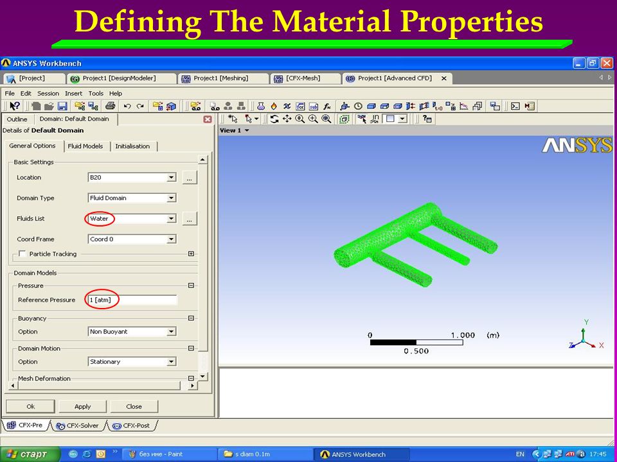The image size is (617, 462).
Task: Click the Material flask icon
Action: [260, 106]
